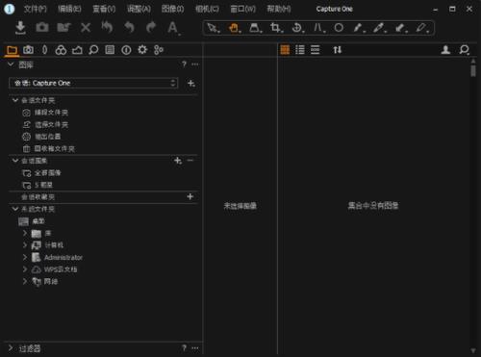The image size is (481, 357).
Task: Switch browser to orange grid view
Action: 285,50
